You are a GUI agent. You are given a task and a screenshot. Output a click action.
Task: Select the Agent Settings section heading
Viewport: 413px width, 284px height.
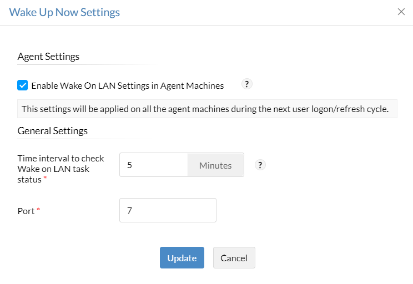[48, 57]
